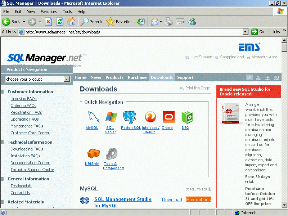Click the MySQL dolphin icon

pos(94,117)
